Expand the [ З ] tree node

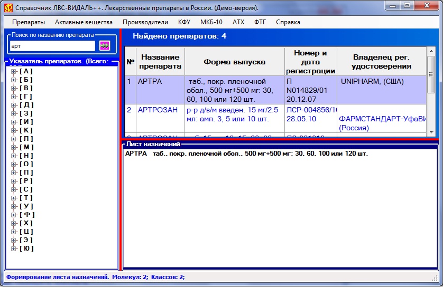pyautogui.click(x=13, y=114)
